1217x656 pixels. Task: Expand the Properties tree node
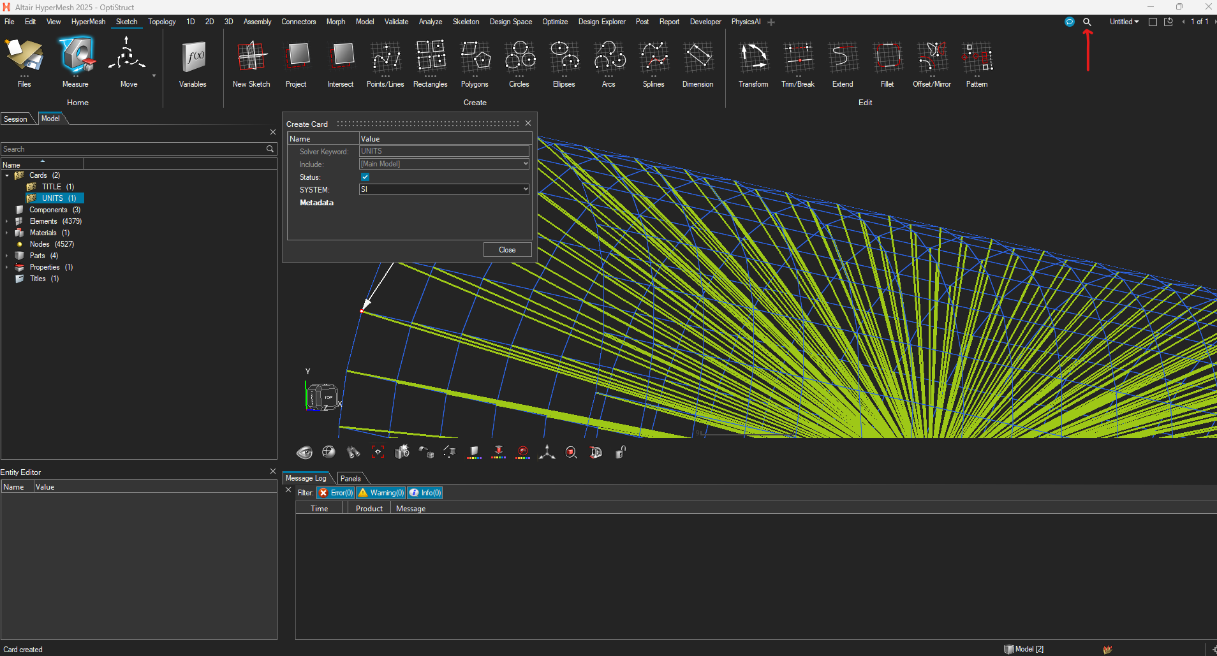[x=7, y=267]
